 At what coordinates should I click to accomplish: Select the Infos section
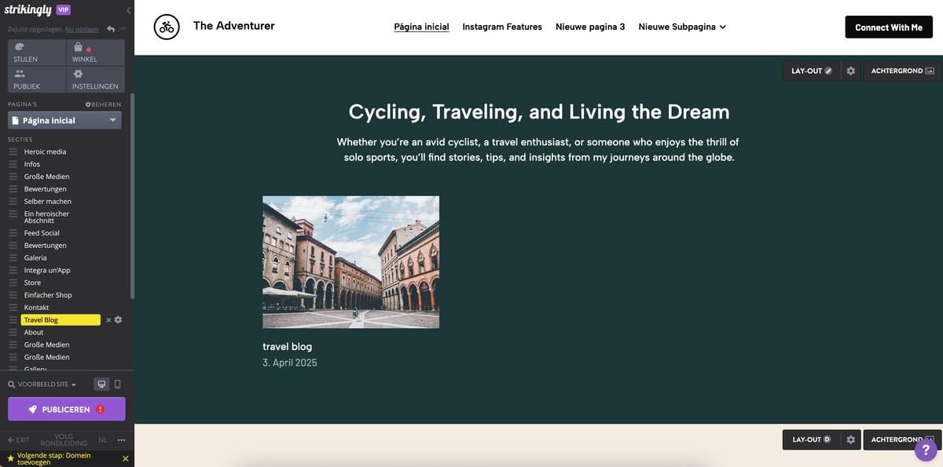tap(32, 164)
